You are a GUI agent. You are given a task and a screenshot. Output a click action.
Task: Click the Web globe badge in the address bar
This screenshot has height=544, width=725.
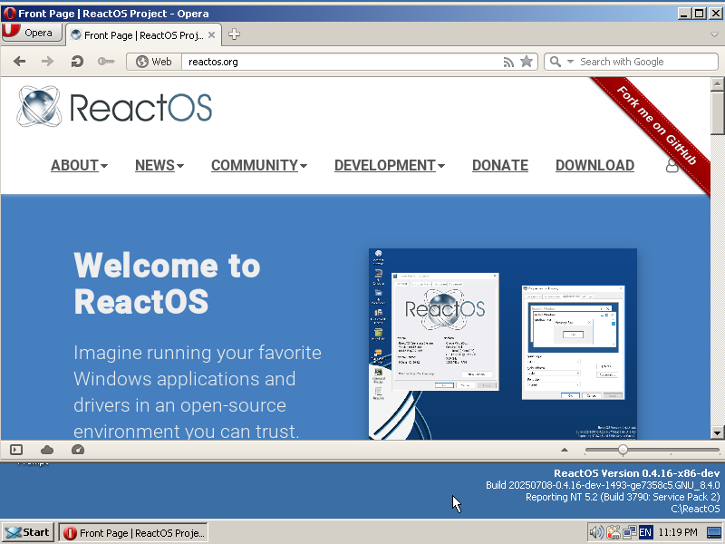tap(154, 62)
